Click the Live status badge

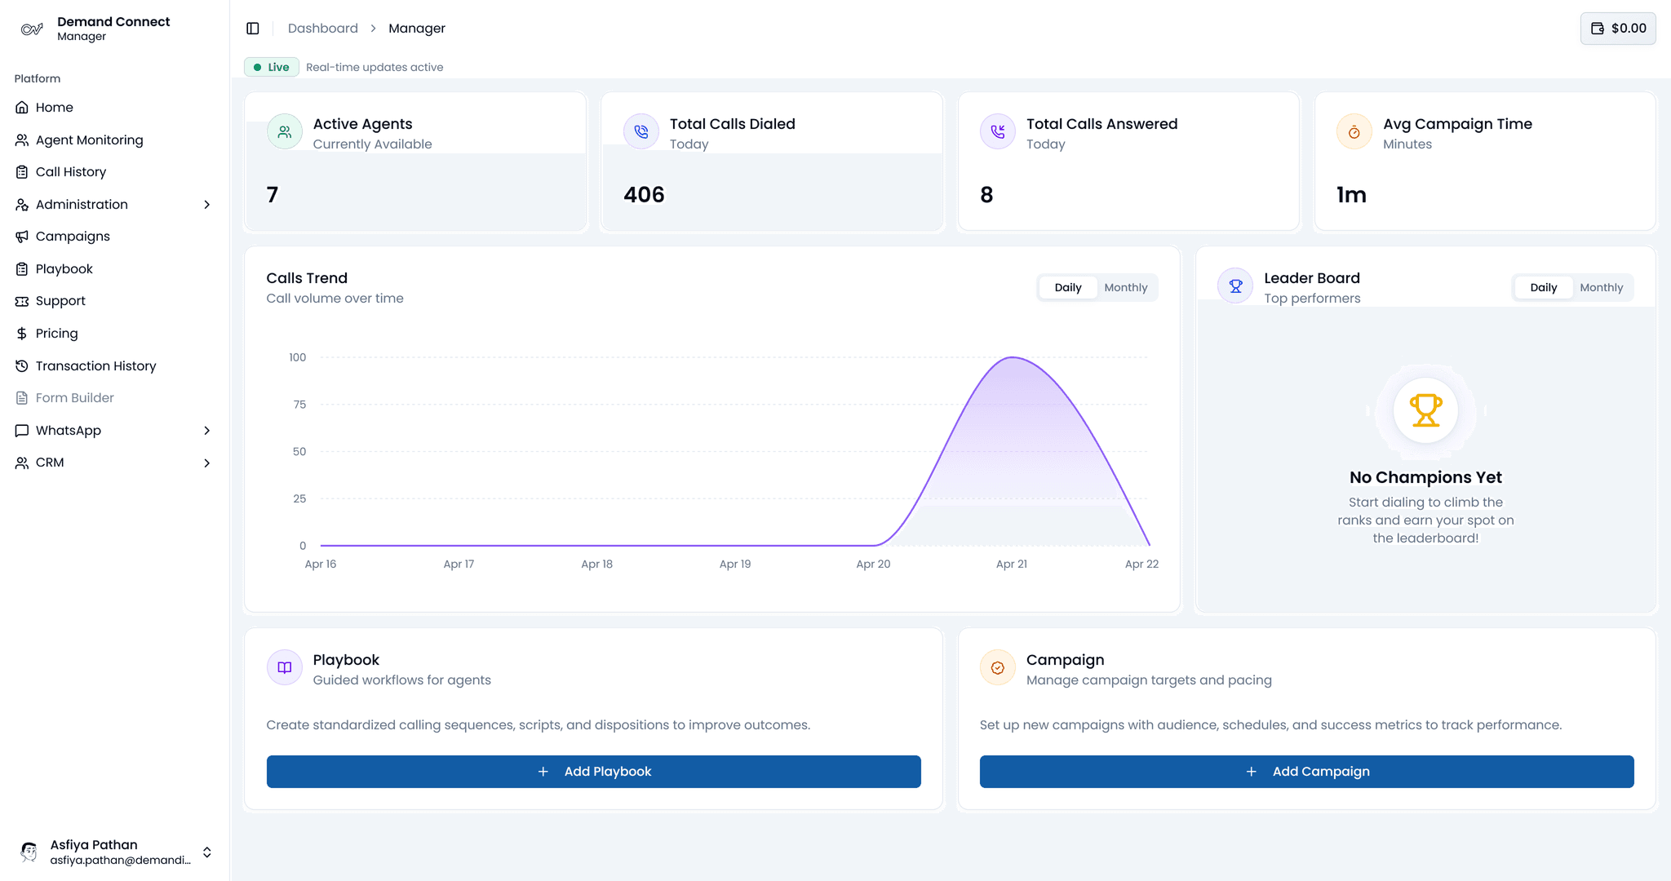pos(272,67)
